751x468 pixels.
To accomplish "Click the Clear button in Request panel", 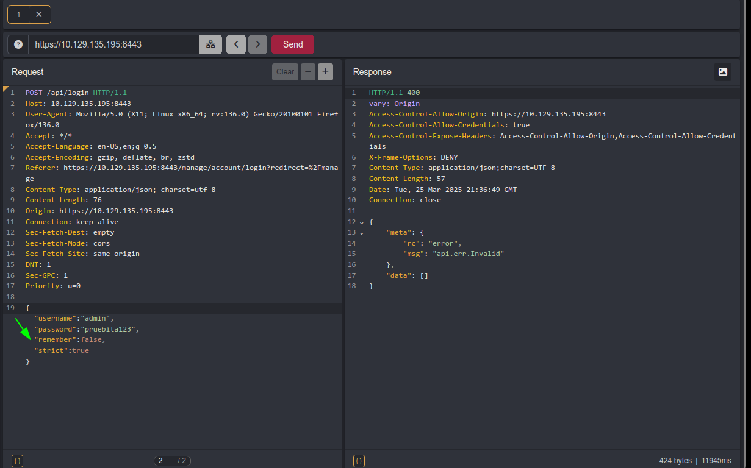I will pyautogui.click(x=285, y=72).
